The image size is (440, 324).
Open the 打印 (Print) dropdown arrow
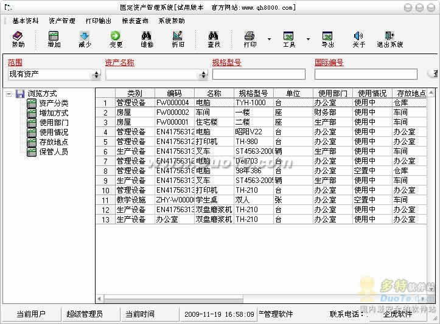(x=269, y=39)
